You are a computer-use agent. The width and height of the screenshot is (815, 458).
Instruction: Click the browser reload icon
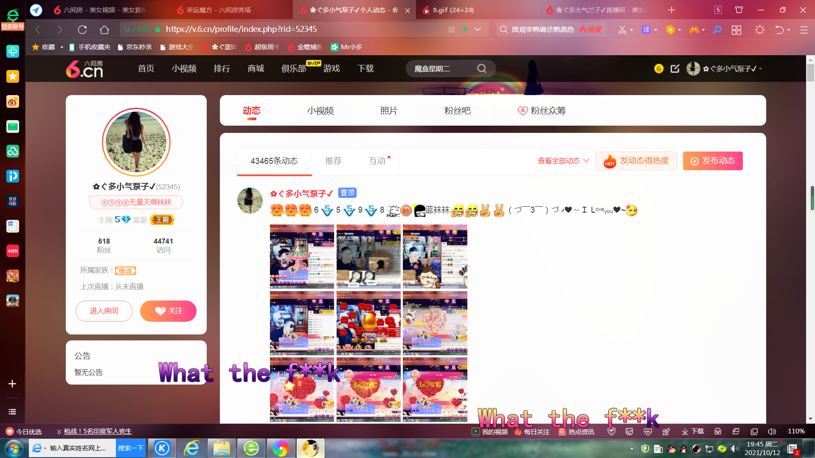[x=82, y=29]
